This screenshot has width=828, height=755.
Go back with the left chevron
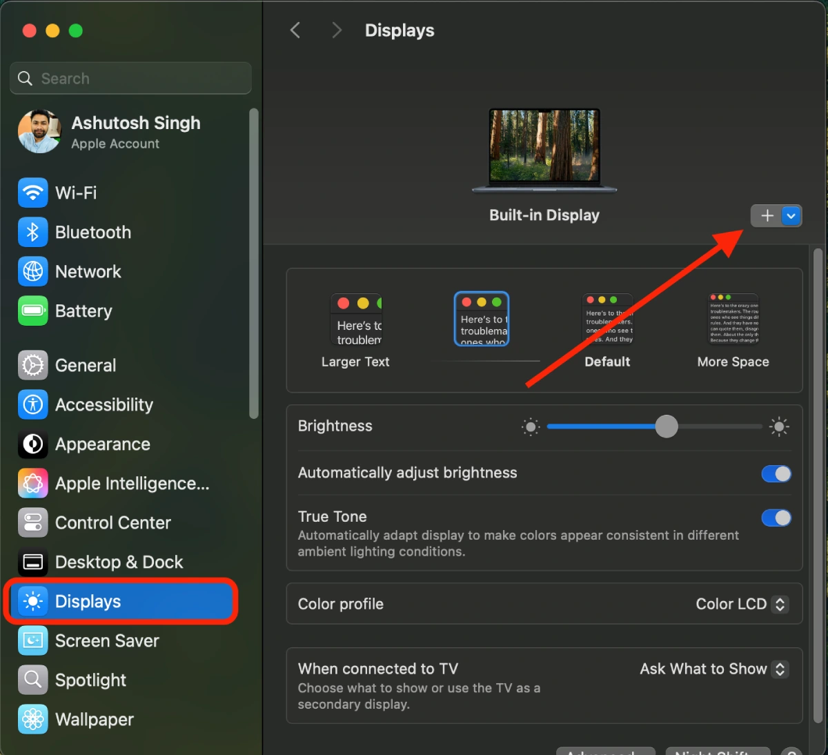pyautogui.click(x=295, y=30)
